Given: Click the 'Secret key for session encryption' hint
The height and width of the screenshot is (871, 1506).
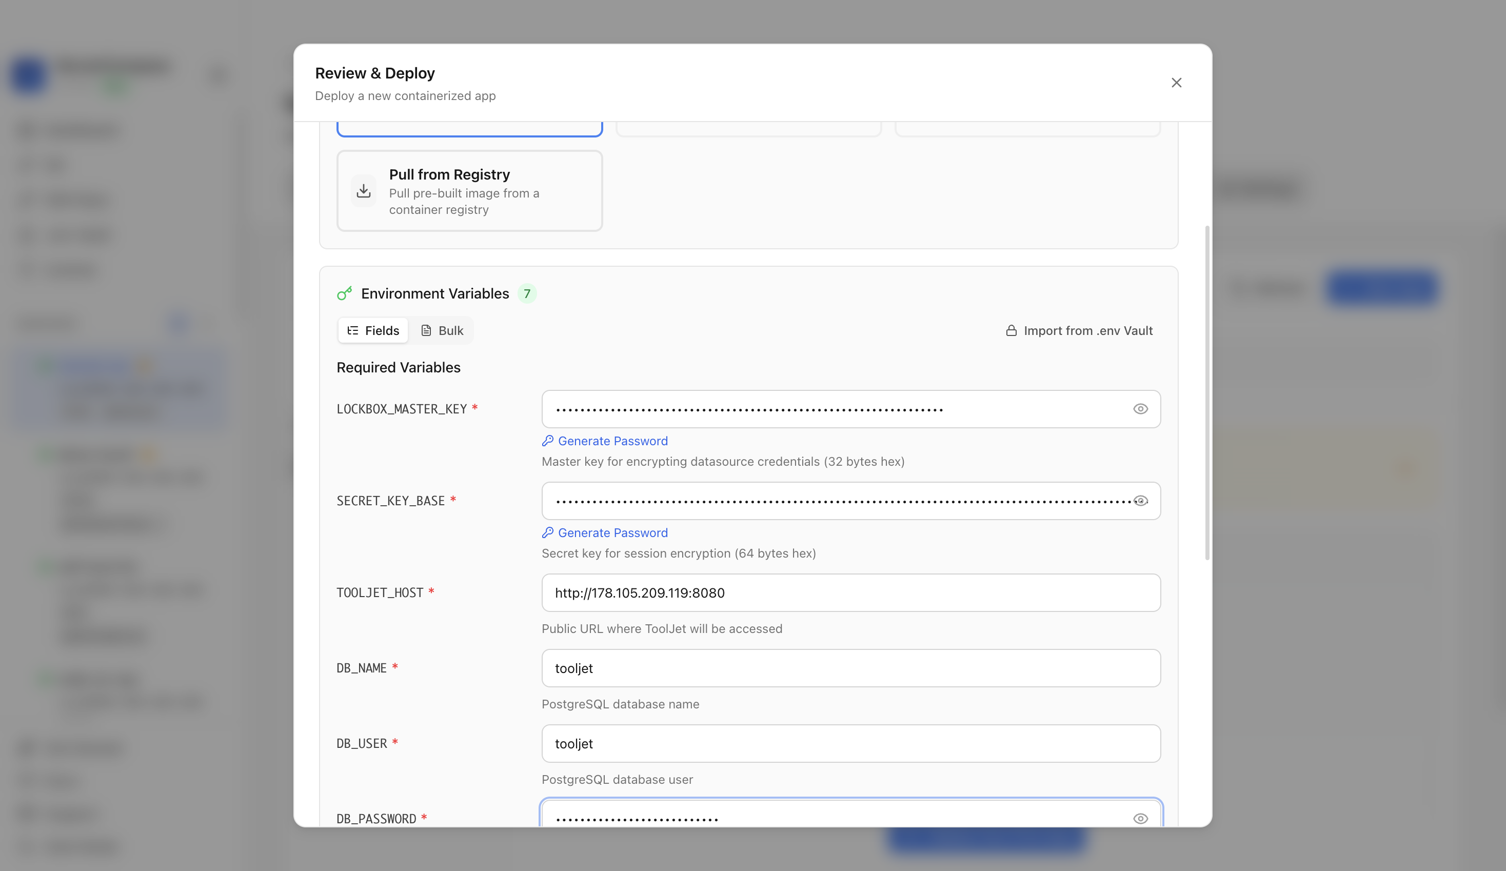Looking at the screenshot, I should (678, 553).
